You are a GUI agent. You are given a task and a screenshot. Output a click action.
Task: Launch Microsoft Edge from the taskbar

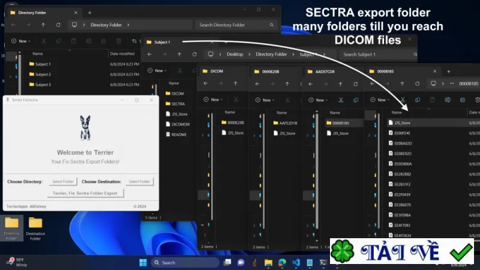282,263
